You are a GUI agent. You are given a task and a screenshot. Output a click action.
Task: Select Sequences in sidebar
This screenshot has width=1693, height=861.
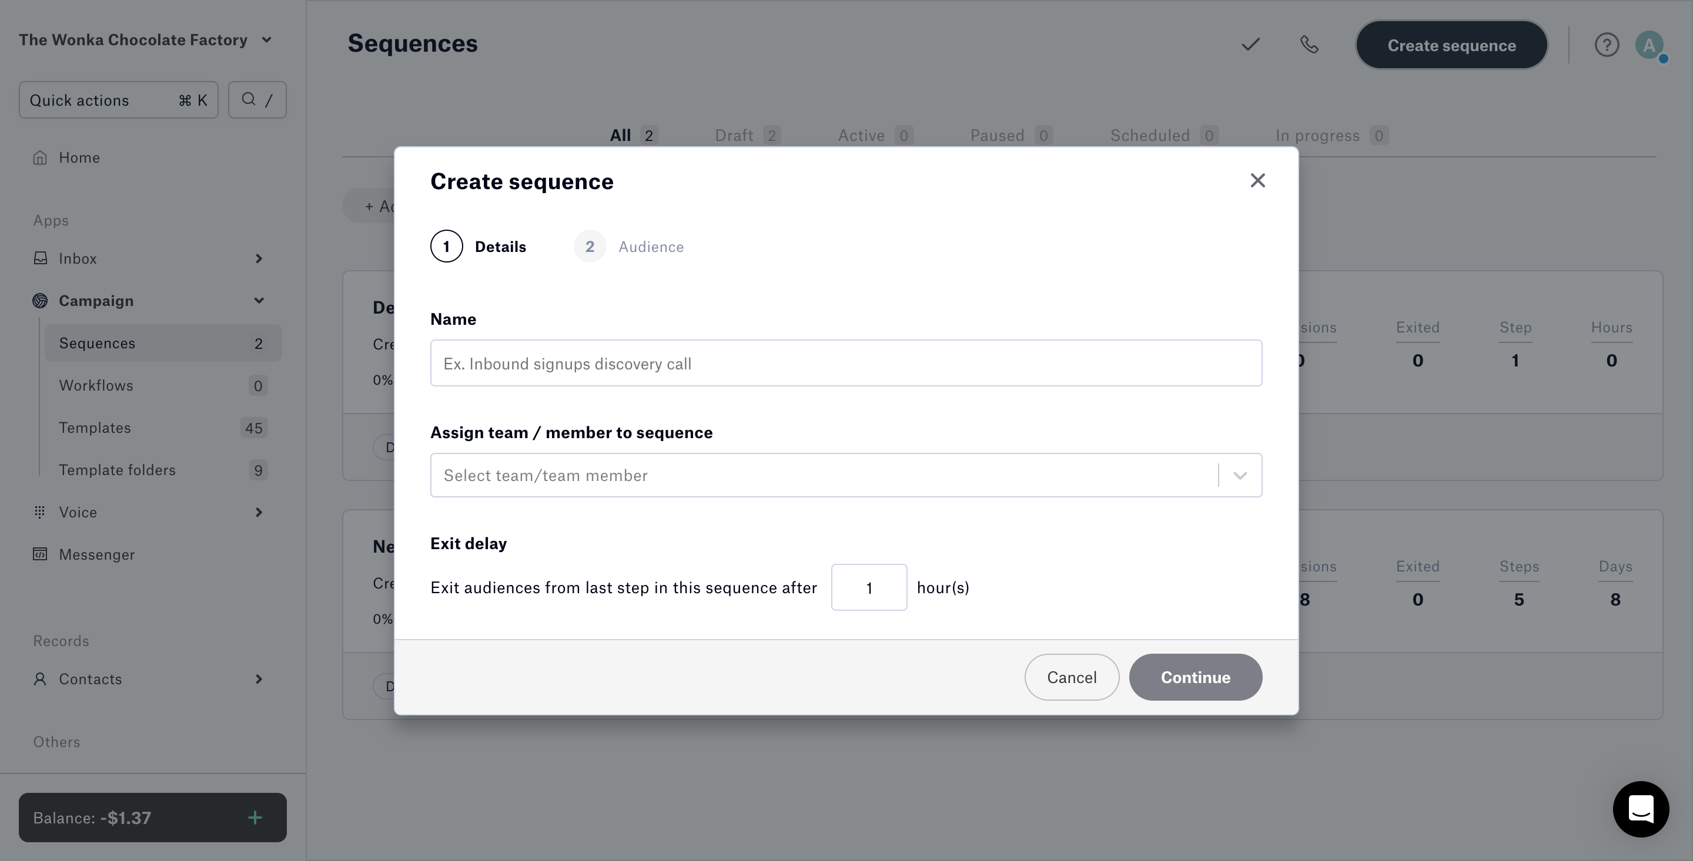coord(162,343)
